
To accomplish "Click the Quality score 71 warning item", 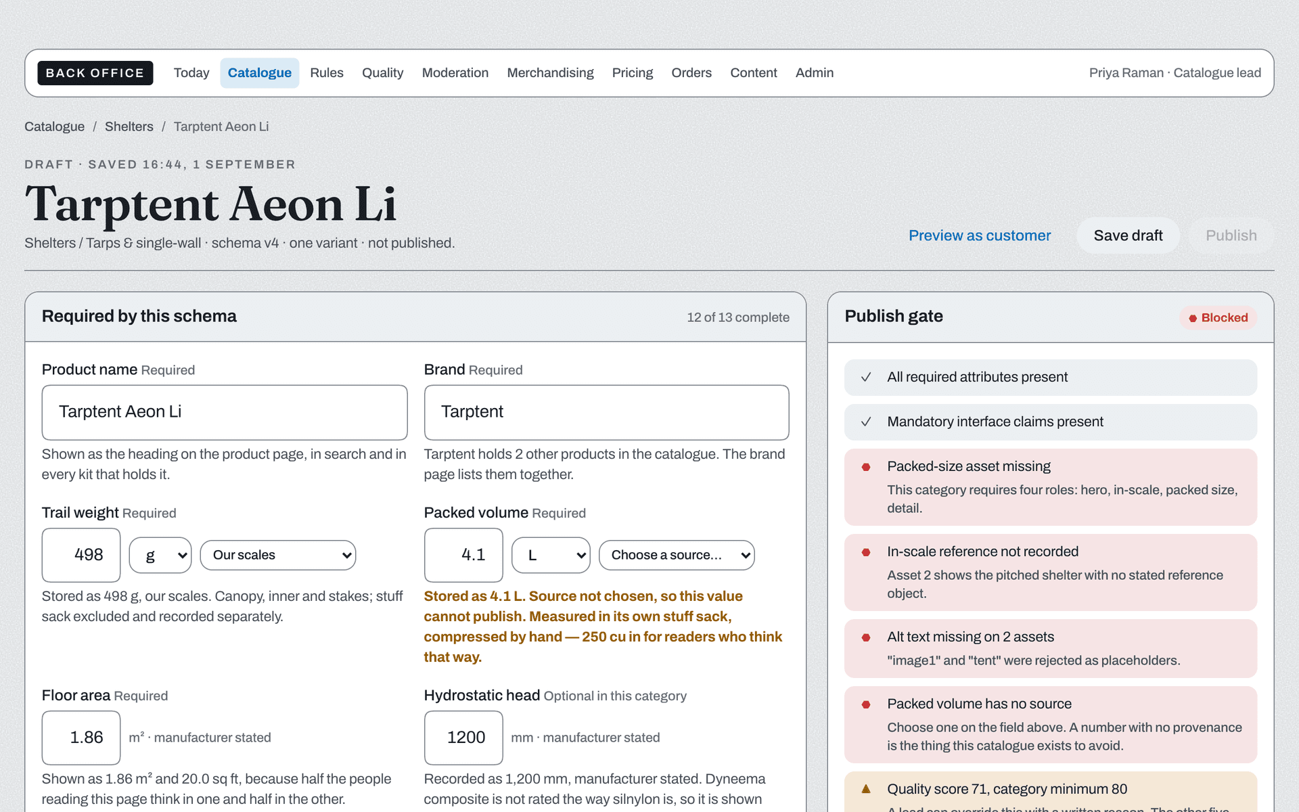I will pyautogui.click(x=1051, y=792).
